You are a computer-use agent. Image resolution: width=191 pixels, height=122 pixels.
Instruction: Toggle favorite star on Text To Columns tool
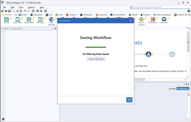(146, 18)
